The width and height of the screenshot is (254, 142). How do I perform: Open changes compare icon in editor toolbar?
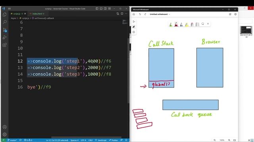click(118, 14)
